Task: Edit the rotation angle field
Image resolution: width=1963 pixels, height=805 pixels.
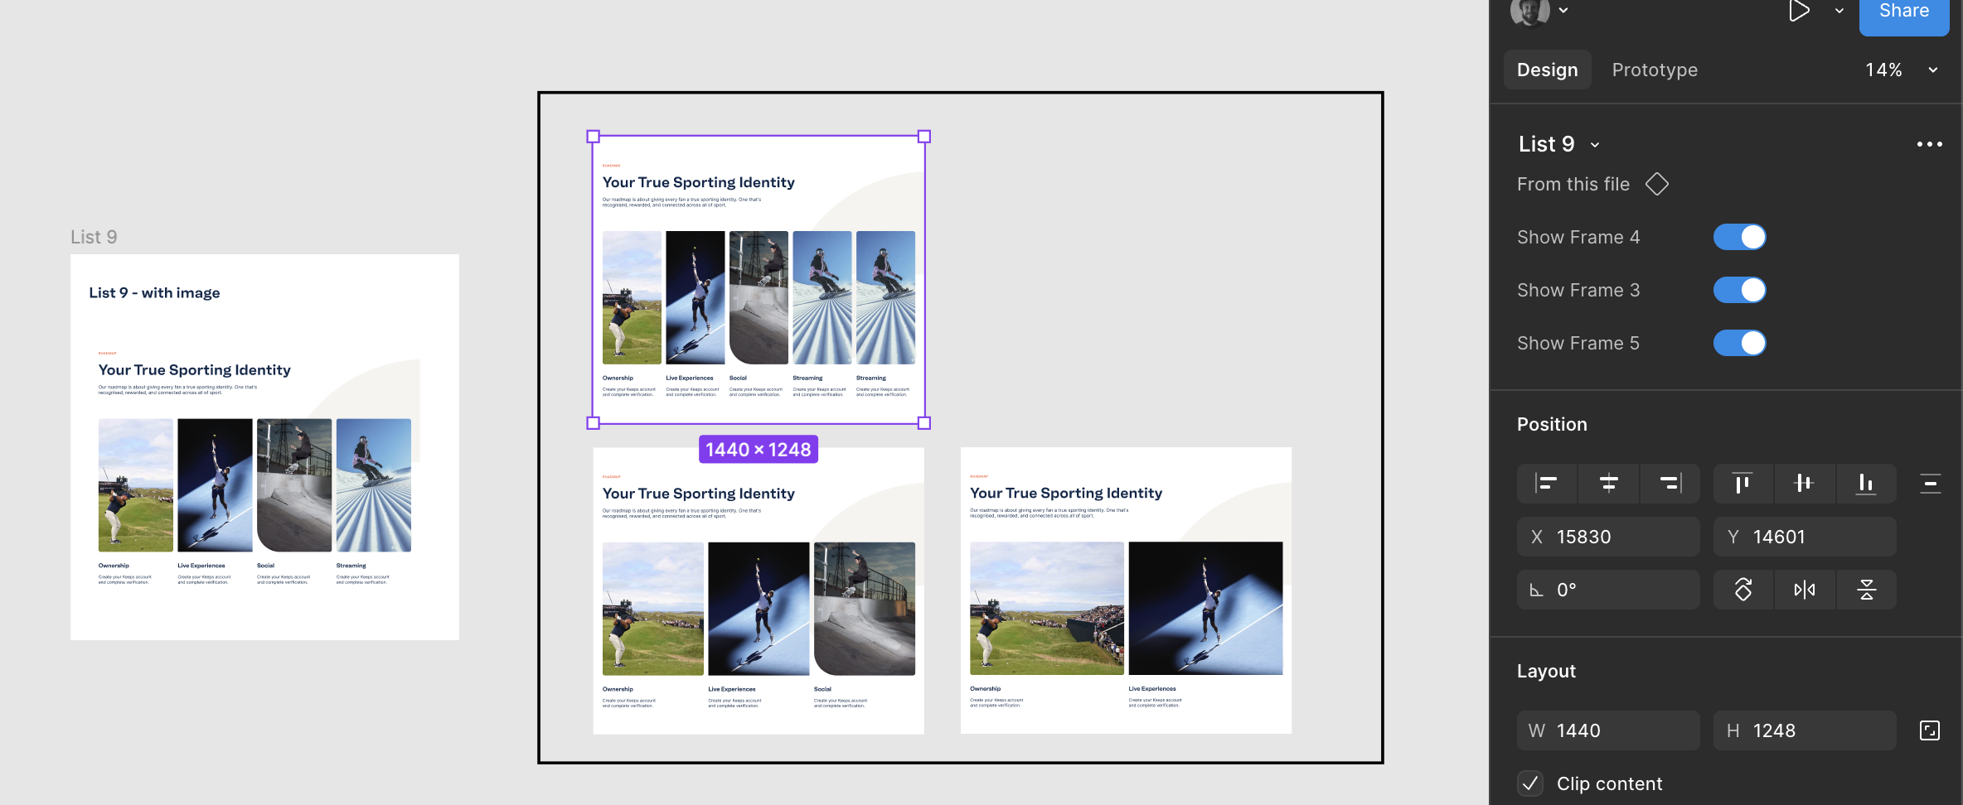Action: (x=1608, y=590)
